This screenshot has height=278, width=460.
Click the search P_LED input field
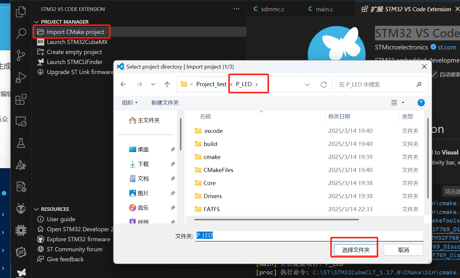pyautogui.click(x=382, y=84)
